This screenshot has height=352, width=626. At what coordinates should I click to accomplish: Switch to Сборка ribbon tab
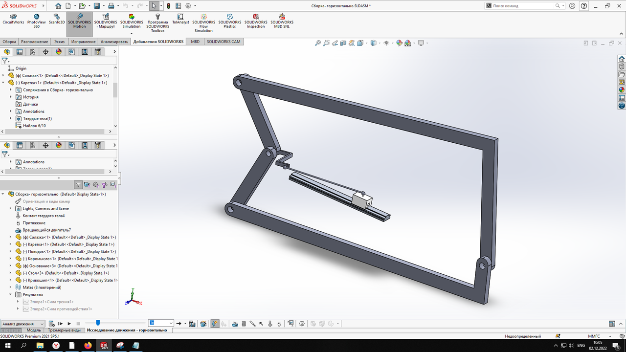pos(9,42)
